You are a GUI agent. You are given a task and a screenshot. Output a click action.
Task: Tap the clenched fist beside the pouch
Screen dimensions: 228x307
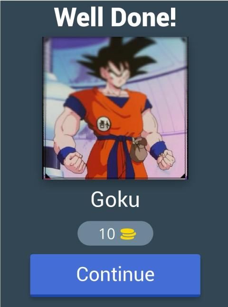[166, 159]
